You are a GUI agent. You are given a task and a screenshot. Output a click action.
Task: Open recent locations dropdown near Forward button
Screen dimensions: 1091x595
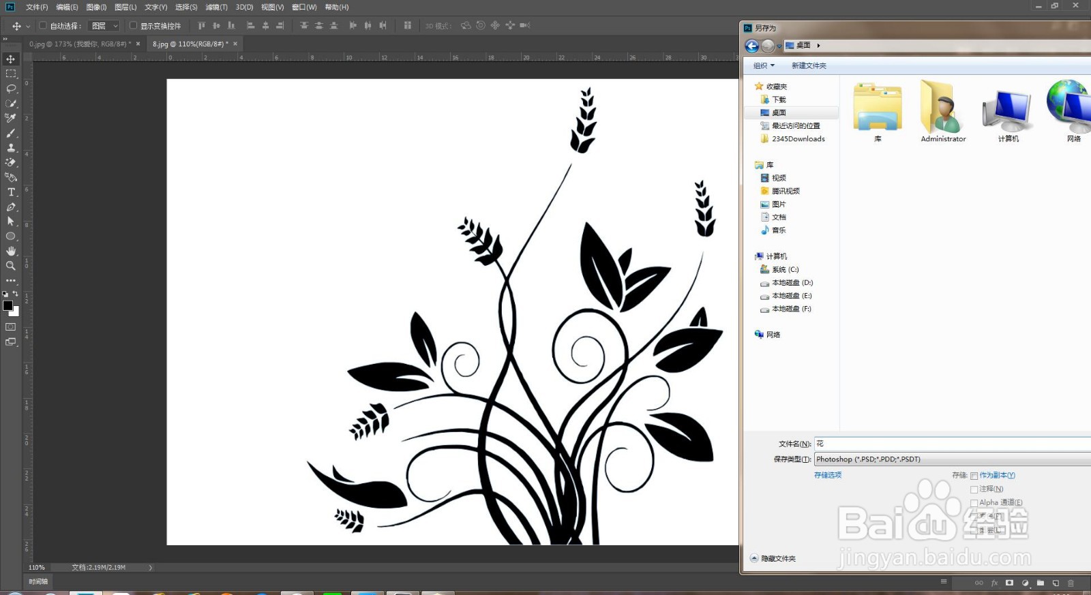click(779, 46)
